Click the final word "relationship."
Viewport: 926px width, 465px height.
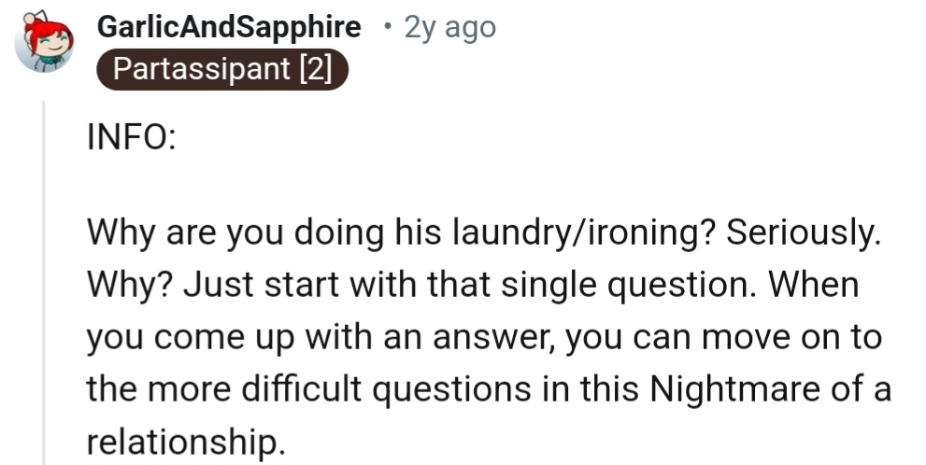pyautogui.click(x=186, y=439)
